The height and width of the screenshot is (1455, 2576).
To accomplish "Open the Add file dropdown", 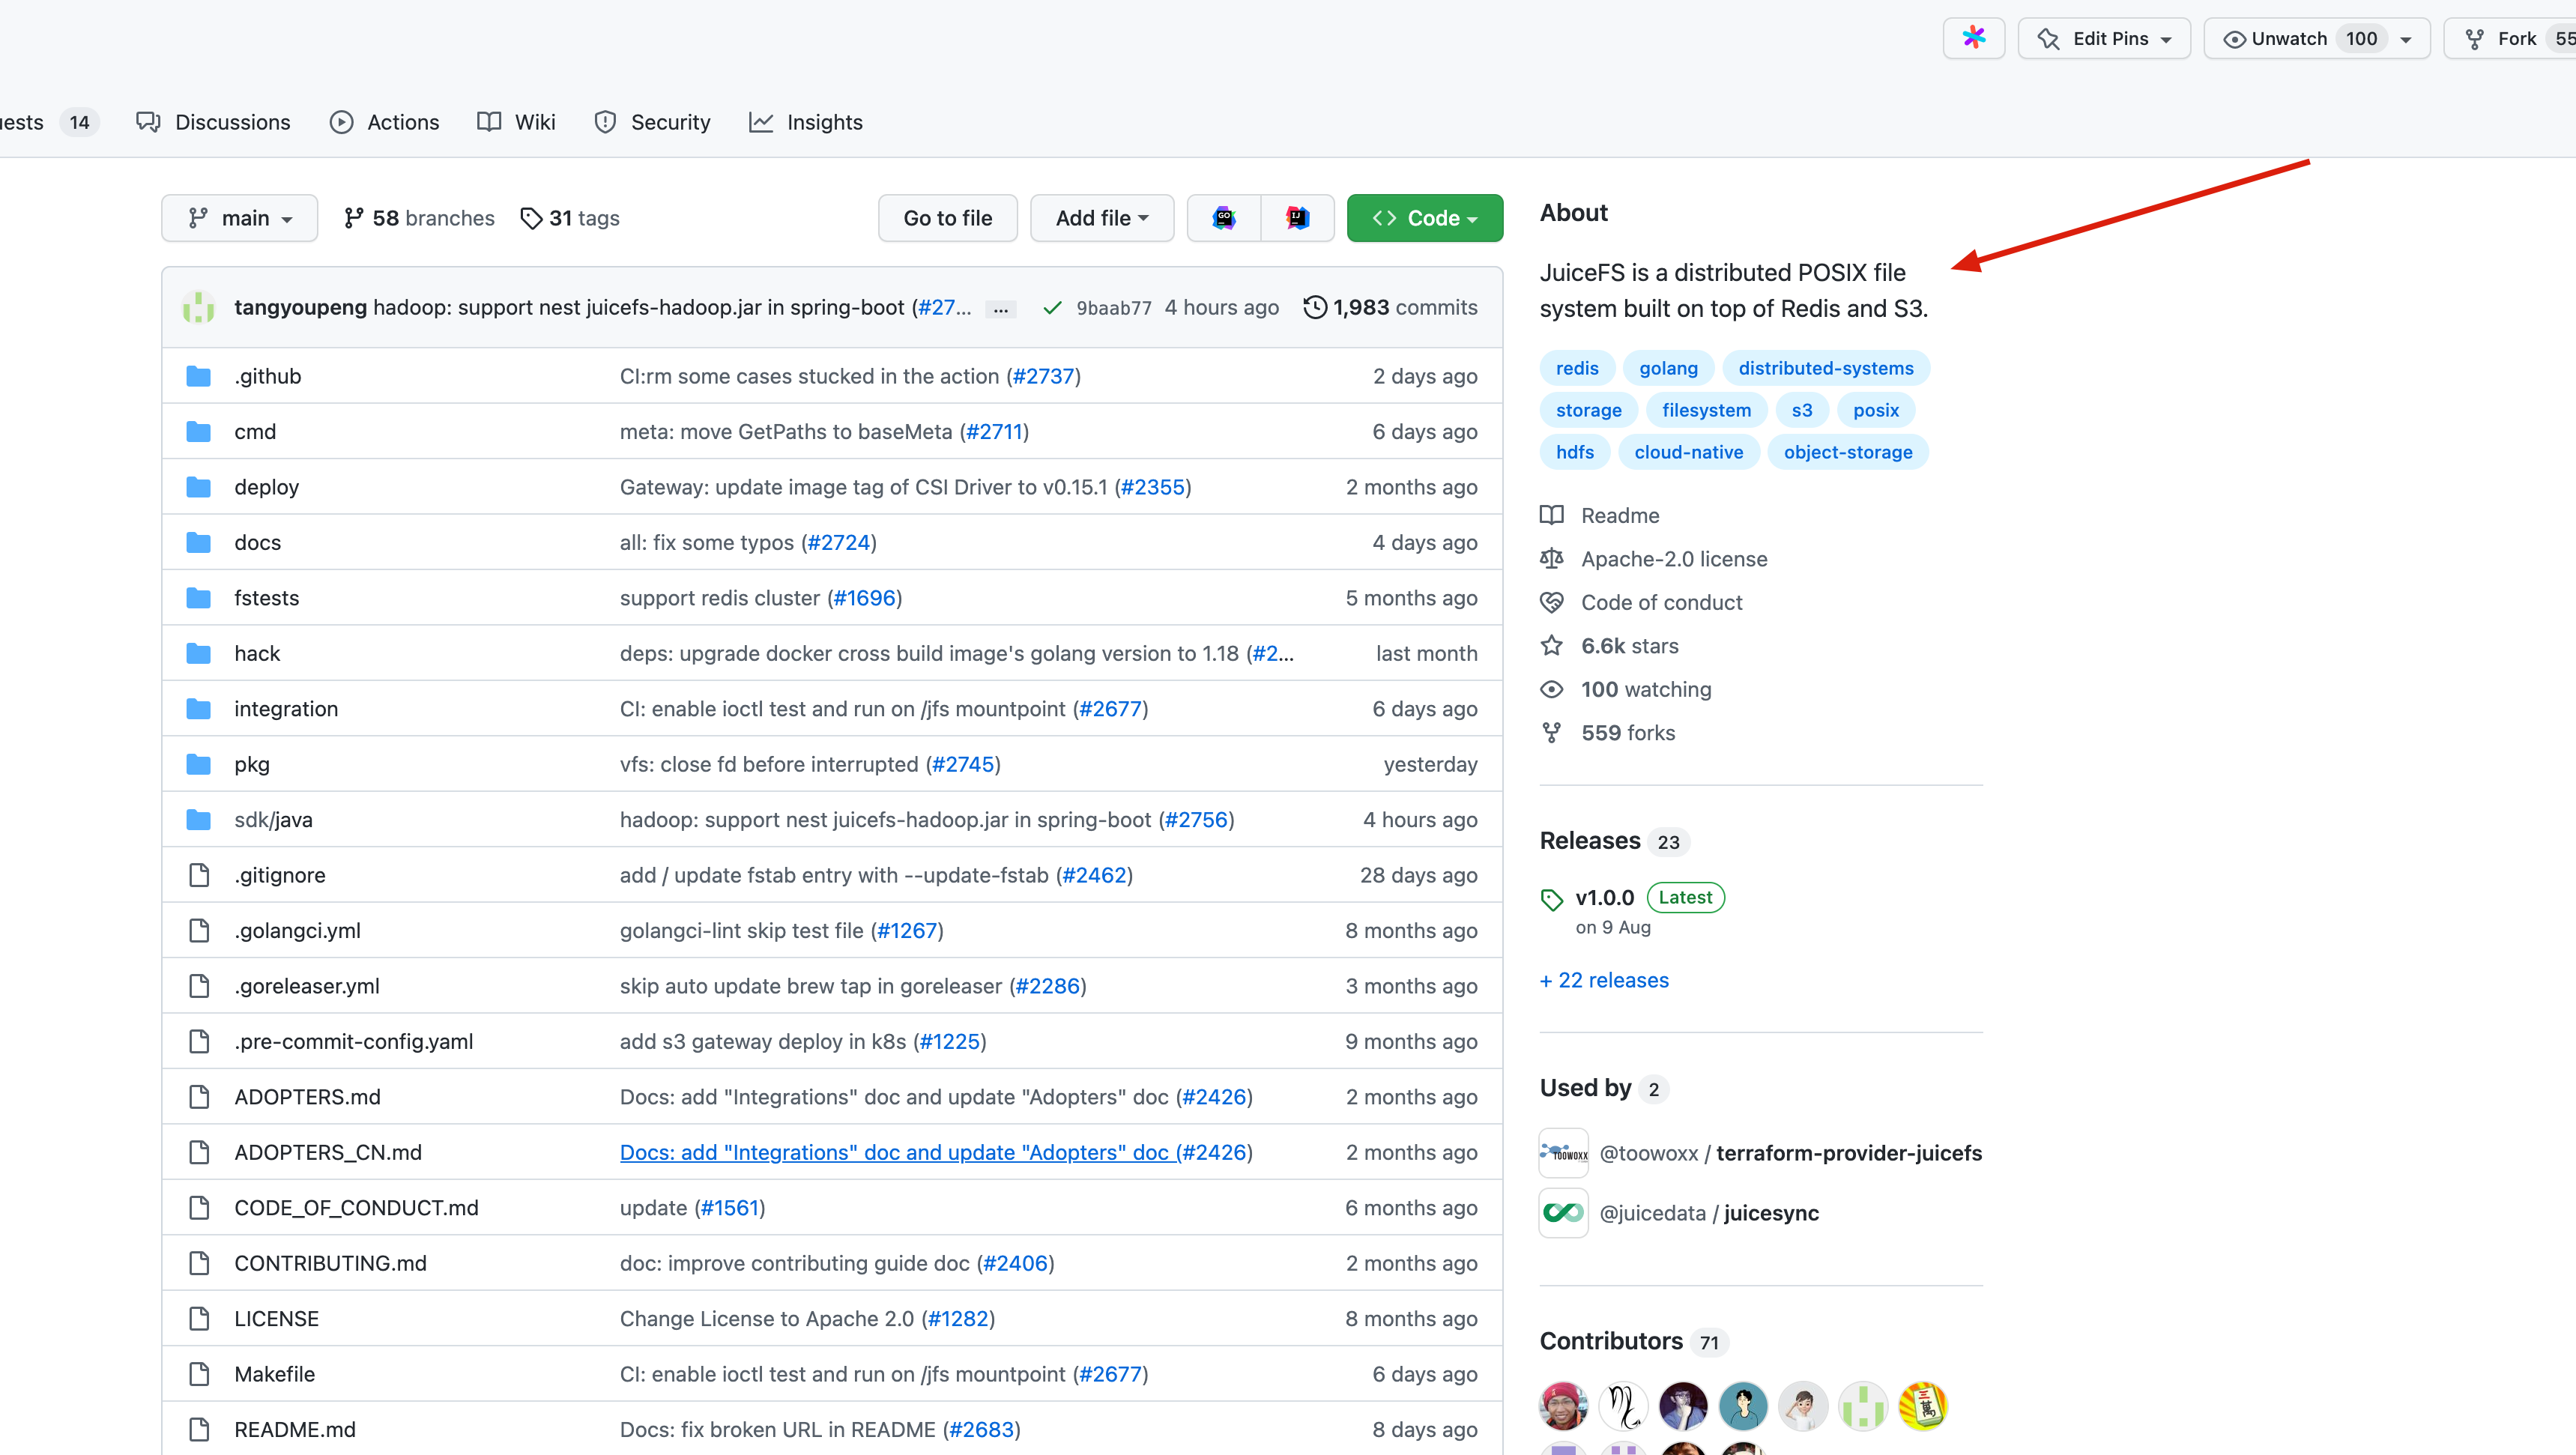I will (1102, 218).
